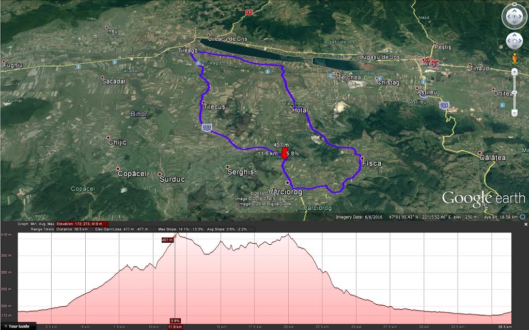Click the hand icon in Move joystick
This screenshot has height=330, width=529.
point(514,41)
